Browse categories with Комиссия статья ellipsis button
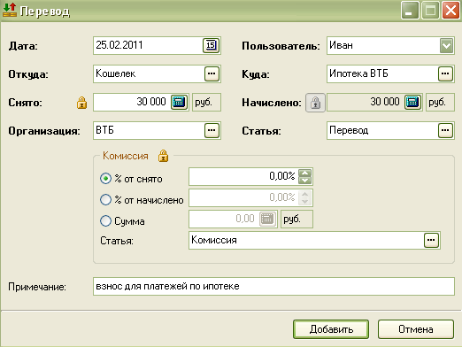 [x=431, y=240]
